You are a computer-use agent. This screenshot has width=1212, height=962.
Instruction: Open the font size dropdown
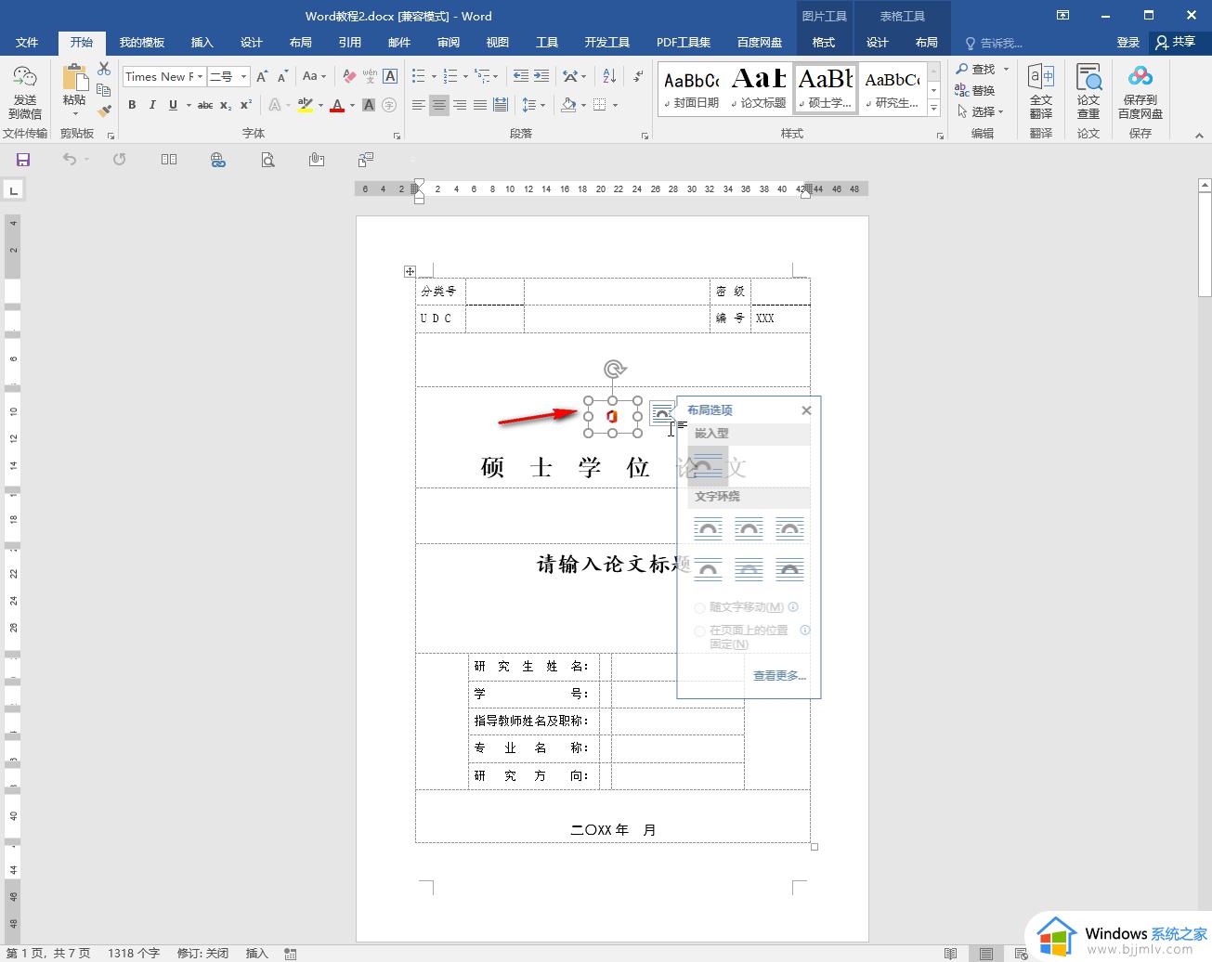(243, 76)
